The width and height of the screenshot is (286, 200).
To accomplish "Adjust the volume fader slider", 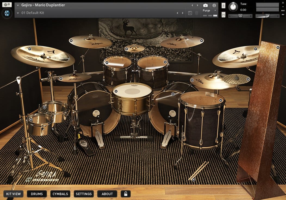I will (x=267, y=16).
